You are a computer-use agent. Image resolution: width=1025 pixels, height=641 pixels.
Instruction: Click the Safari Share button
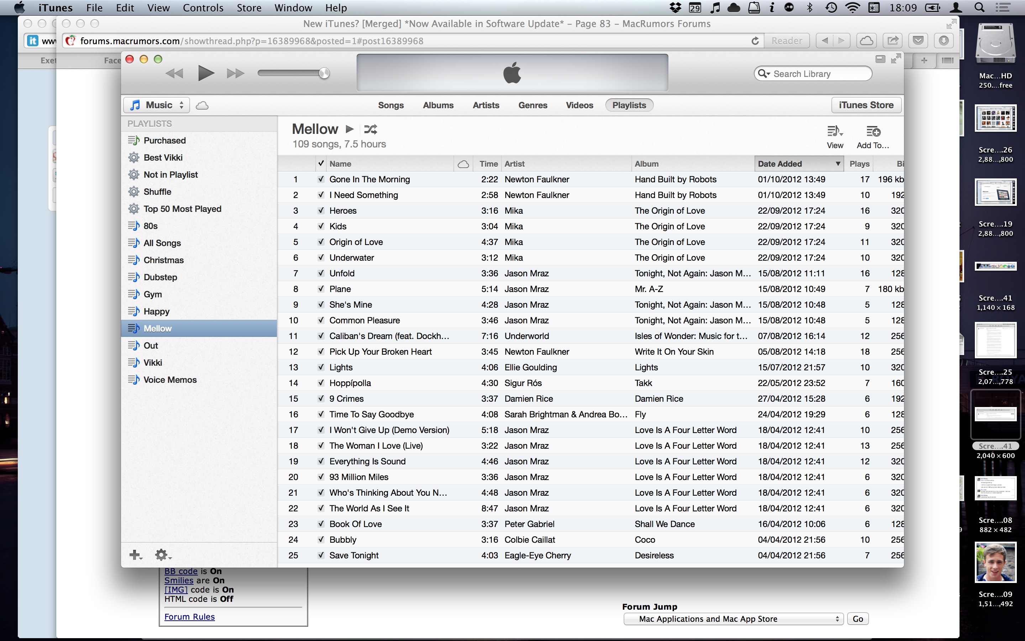point(893,41)
